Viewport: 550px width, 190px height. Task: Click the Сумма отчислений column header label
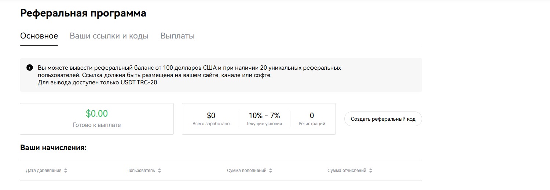point(346,171)
